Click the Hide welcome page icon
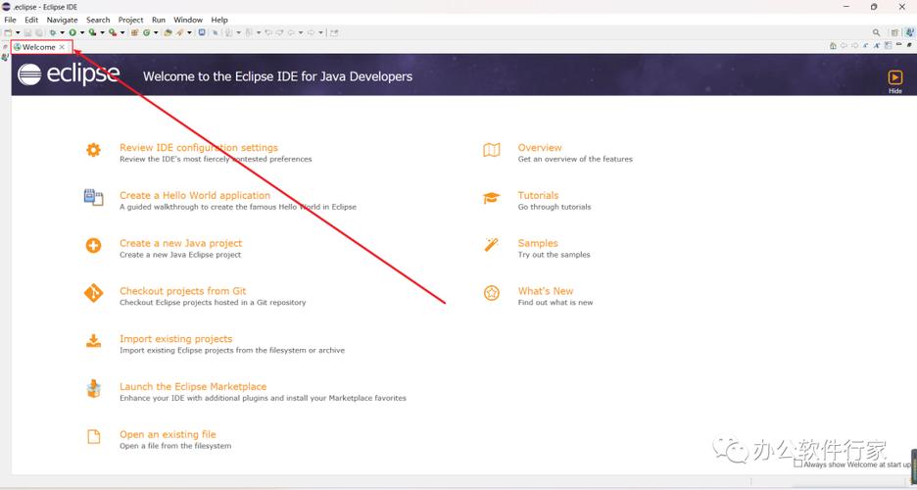This screenshot has height=490, width=917. click(x=894, y=78)
